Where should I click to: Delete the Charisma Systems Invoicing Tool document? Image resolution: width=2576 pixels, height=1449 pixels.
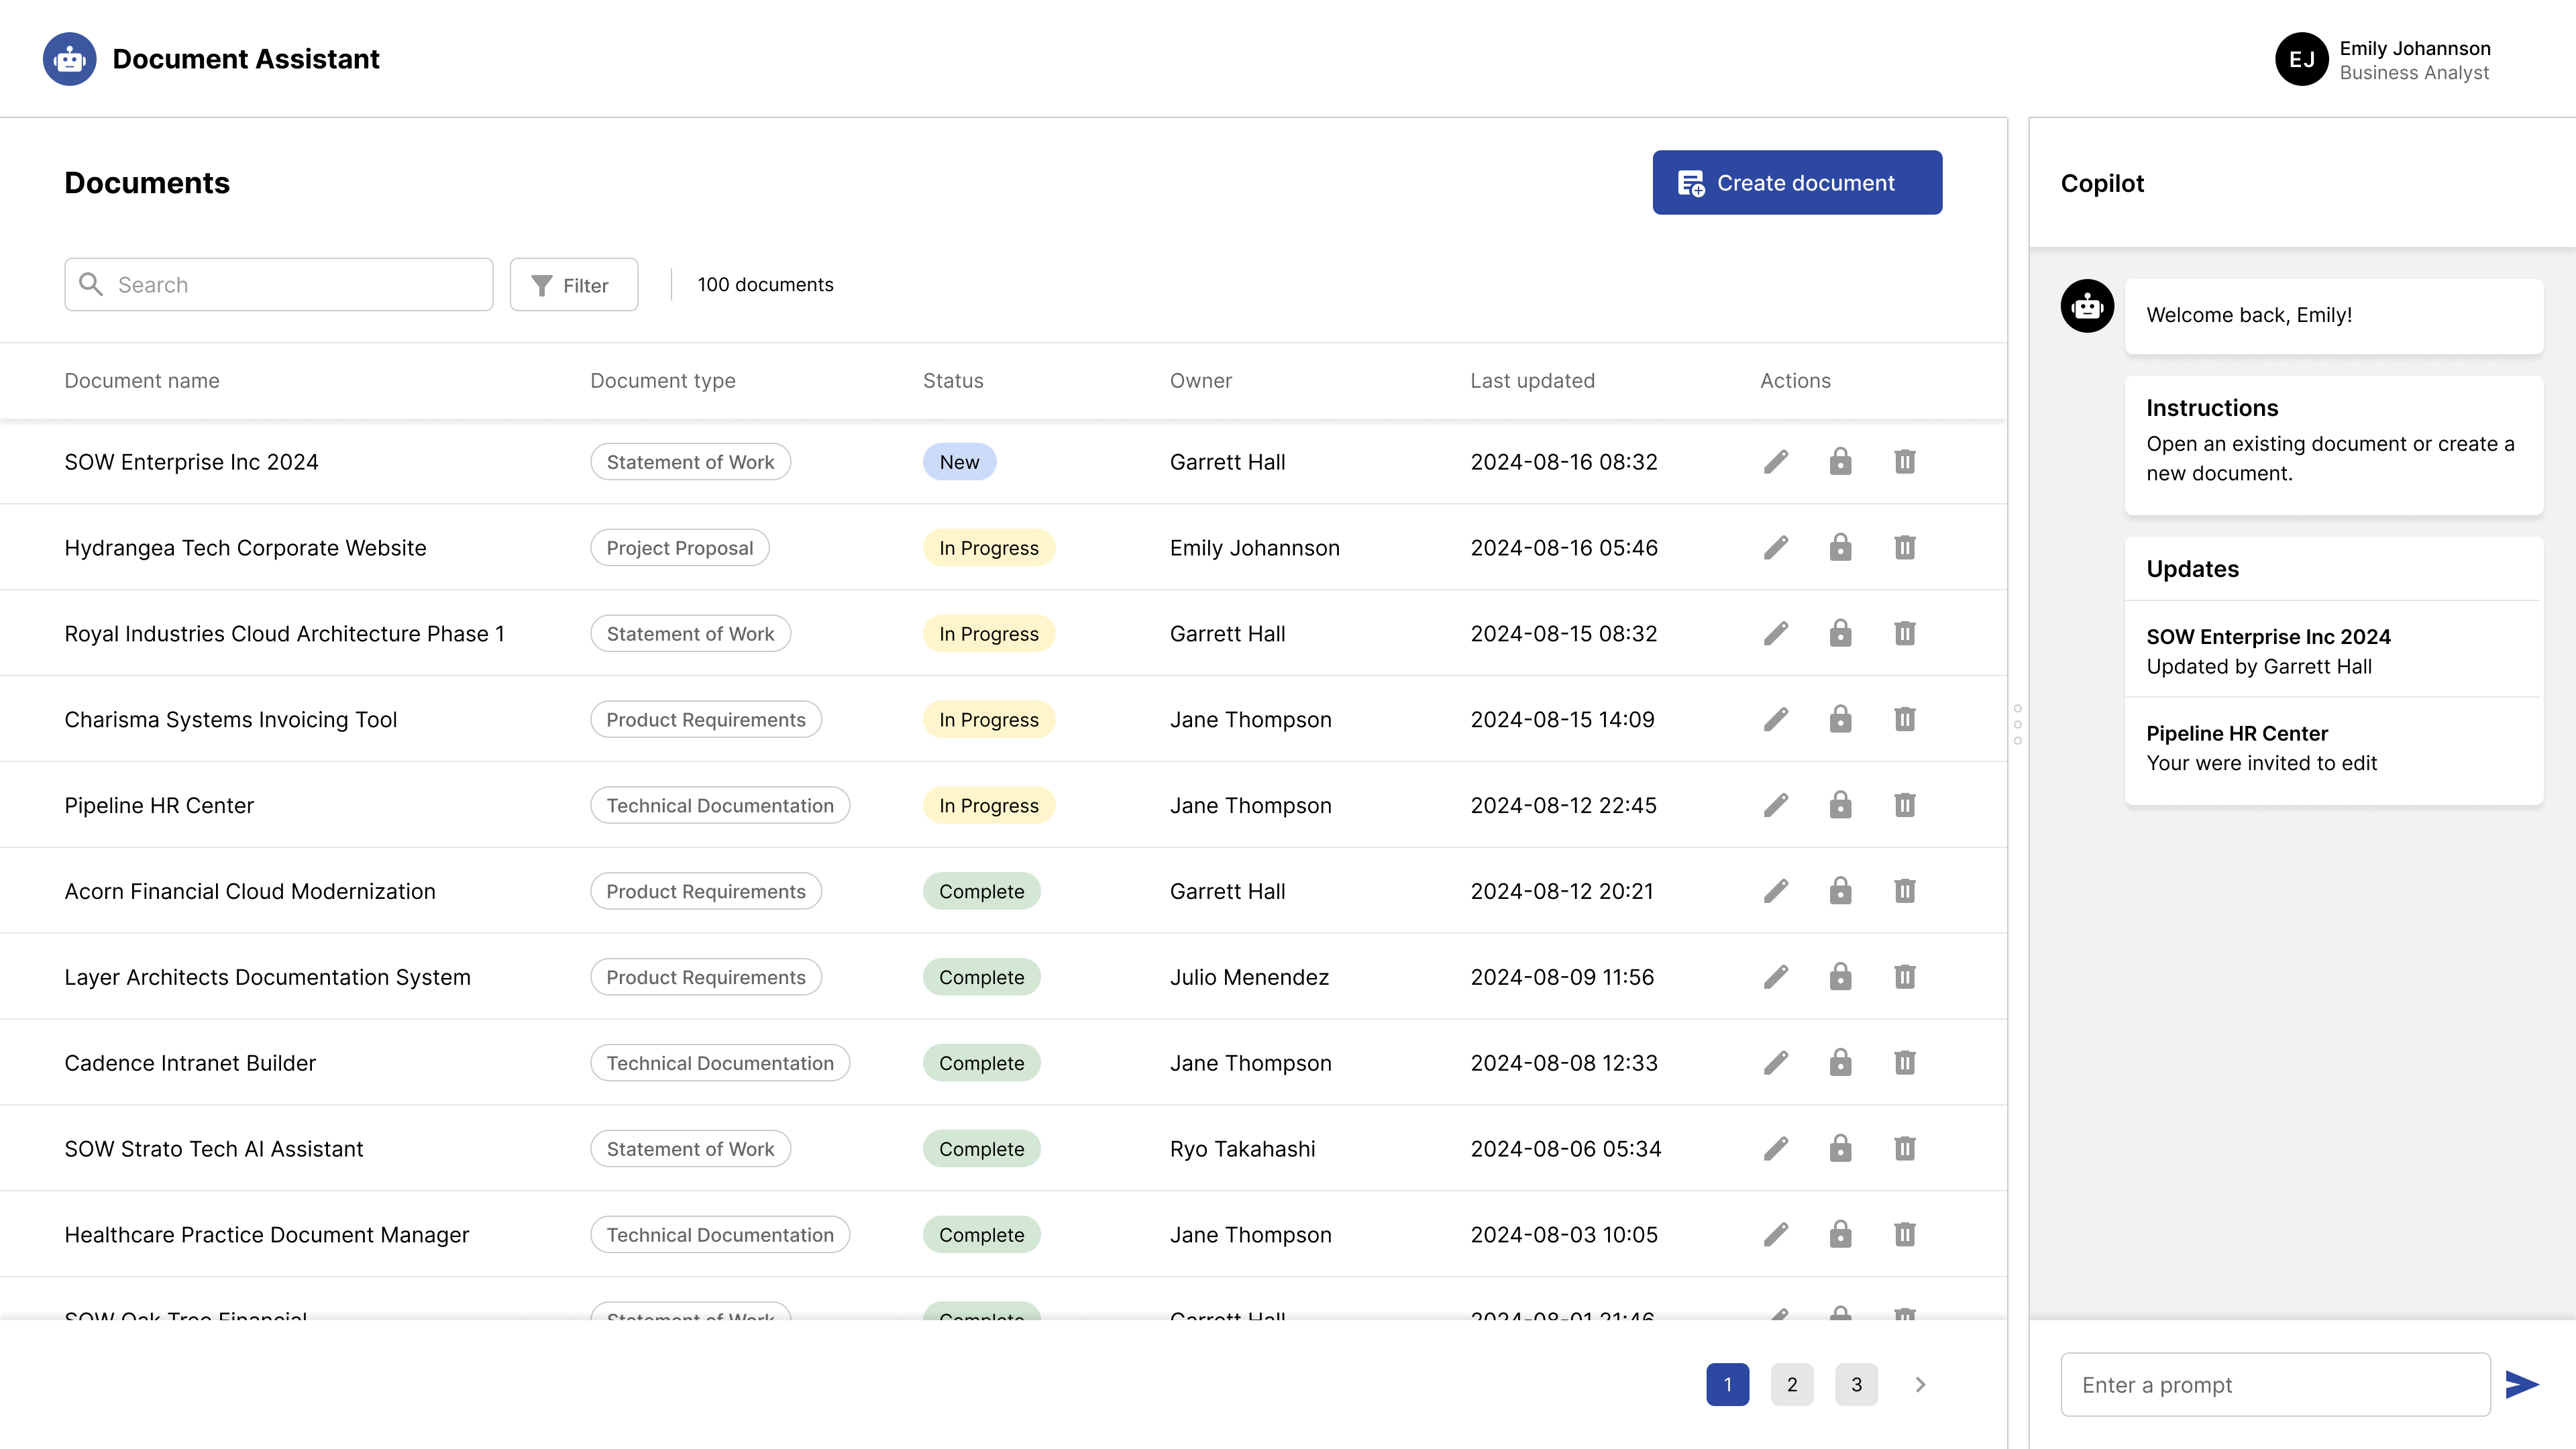pyautogui.click(x=1904, y=719)
